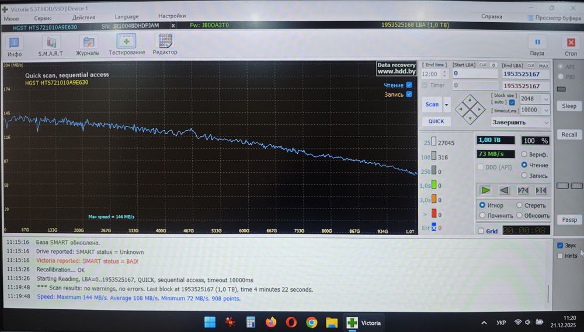Select the Запись radio option under Чтение

pyautogui.click(x=524, y=175)
